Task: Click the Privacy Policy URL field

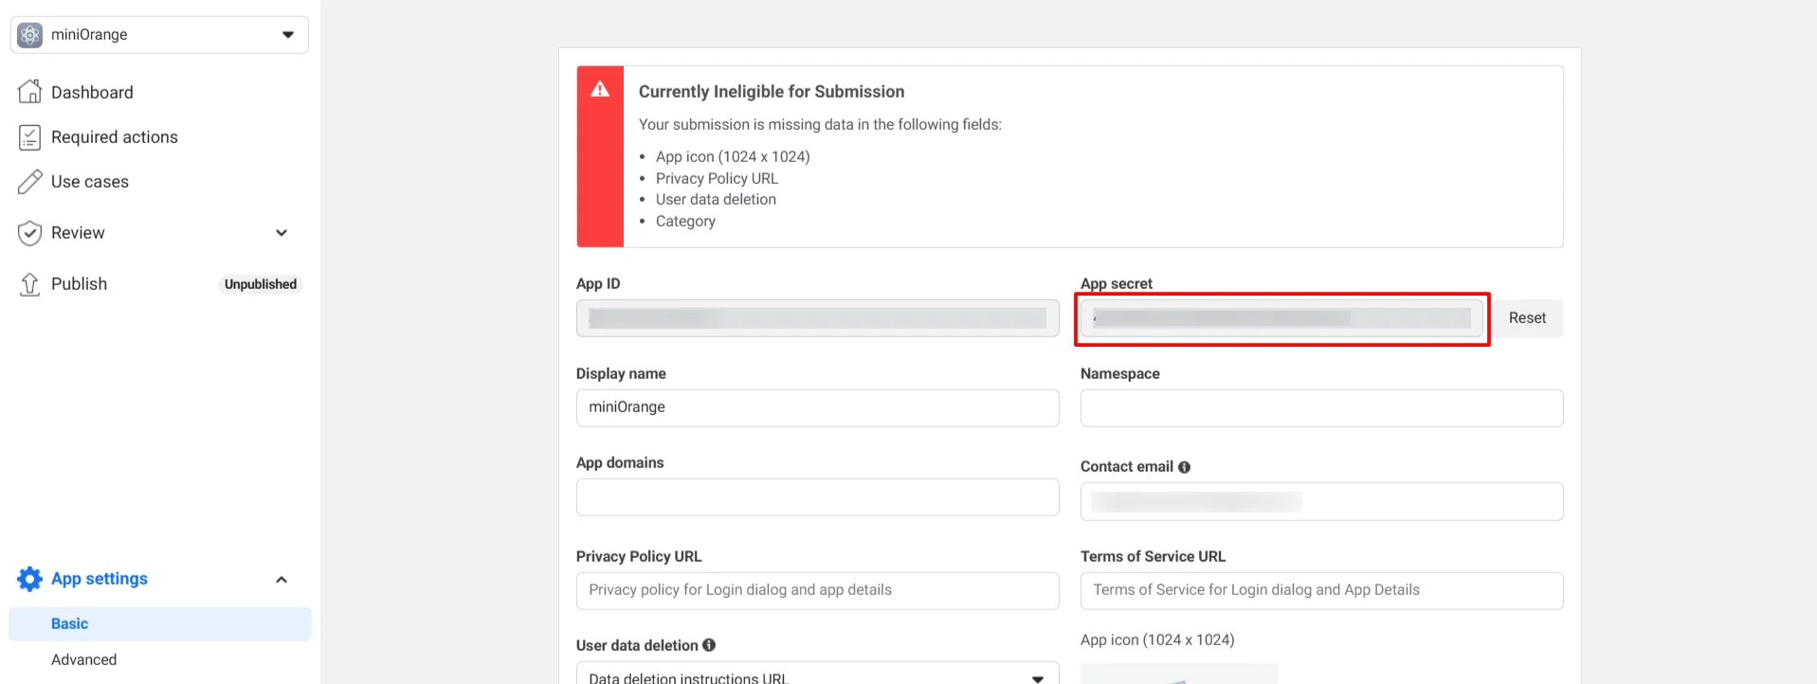Action: 818,591
